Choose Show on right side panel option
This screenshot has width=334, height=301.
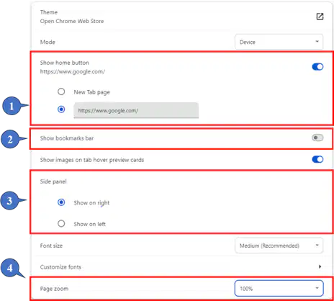61,202
